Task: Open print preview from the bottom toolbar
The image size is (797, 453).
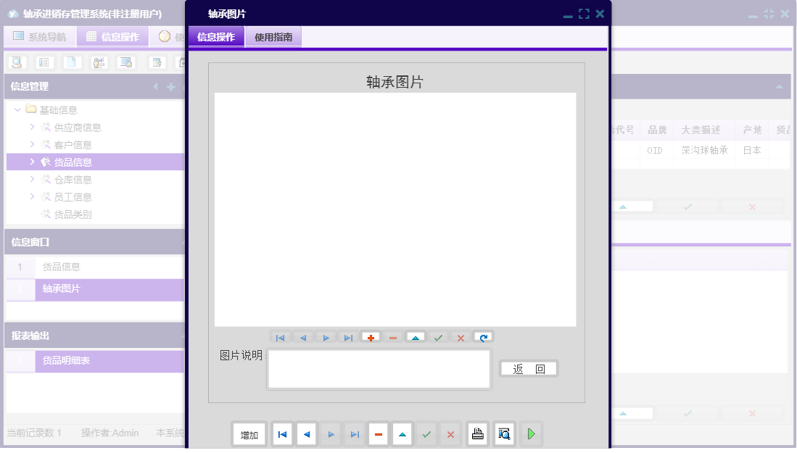Action: (x=503, y=433)
